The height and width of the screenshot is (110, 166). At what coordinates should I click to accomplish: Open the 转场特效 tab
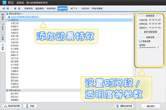(51, 8)
